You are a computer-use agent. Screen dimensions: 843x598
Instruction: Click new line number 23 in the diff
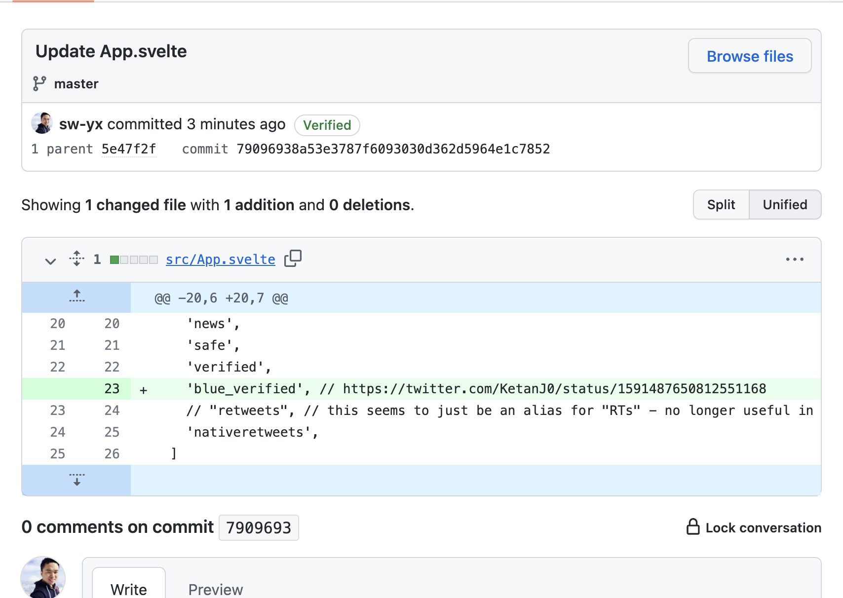point(112,389)
